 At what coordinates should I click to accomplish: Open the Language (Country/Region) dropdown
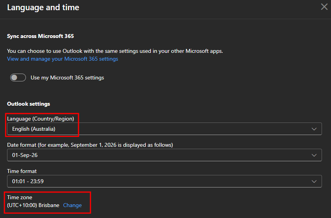pos(165,129)
